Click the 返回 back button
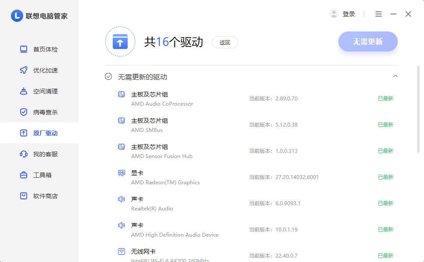This screenshot has width=424, height=262. [x=225, y=42]
